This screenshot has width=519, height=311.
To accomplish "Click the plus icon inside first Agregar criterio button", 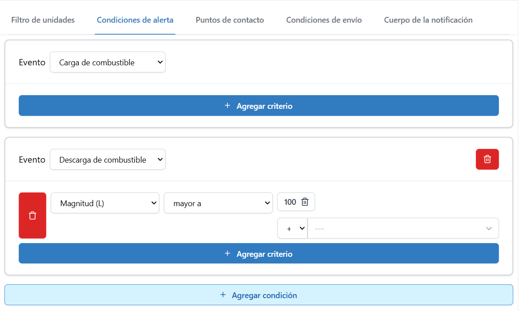I will [227, 106].
